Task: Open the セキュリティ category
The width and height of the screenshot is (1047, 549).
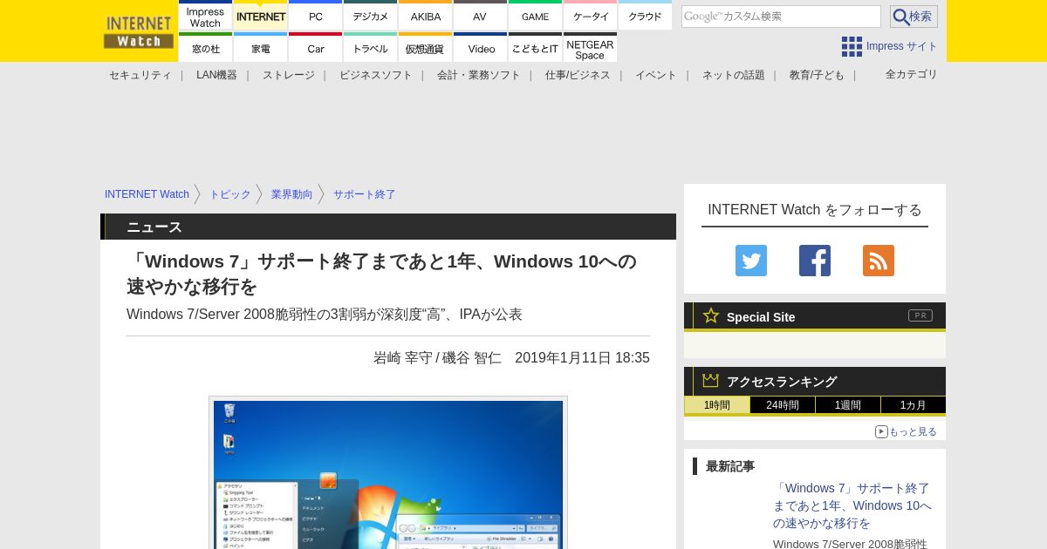Action: click(140, 75)
